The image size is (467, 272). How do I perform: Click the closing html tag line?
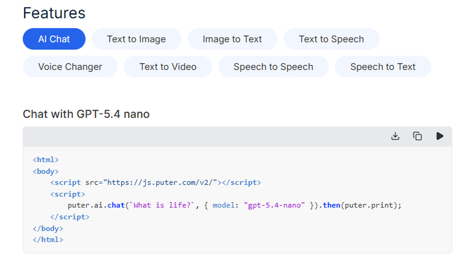(48, 240)
